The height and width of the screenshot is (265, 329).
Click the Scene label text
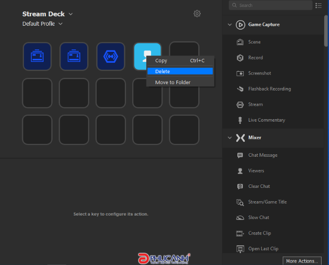point(254,42)
